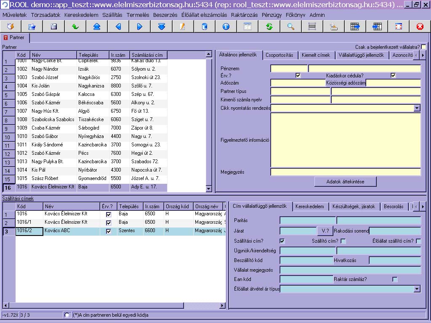431x323 pixels.
Task: Expand the 'Cikk nyomtatás rendezés' dropdown
Action: point(417,108)
